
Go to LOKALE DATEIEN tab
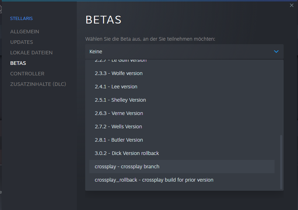click(x=31, y=53)
